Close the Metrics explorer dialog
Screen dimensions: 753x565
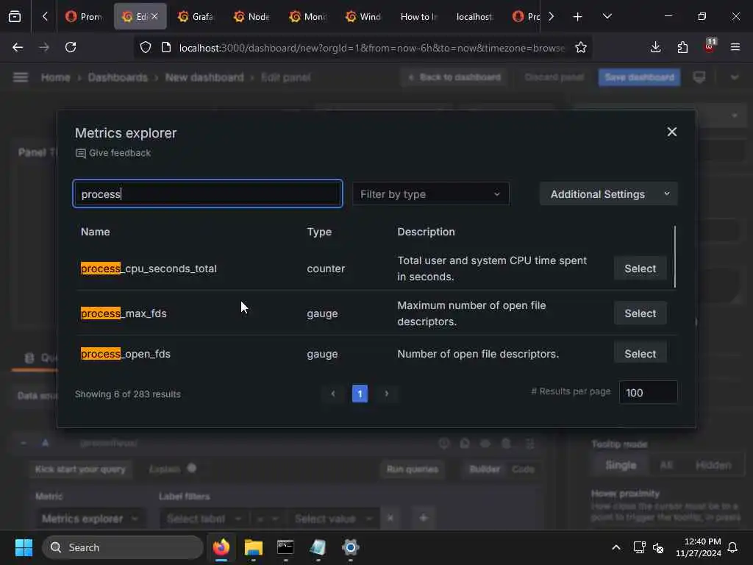(671, 132)
